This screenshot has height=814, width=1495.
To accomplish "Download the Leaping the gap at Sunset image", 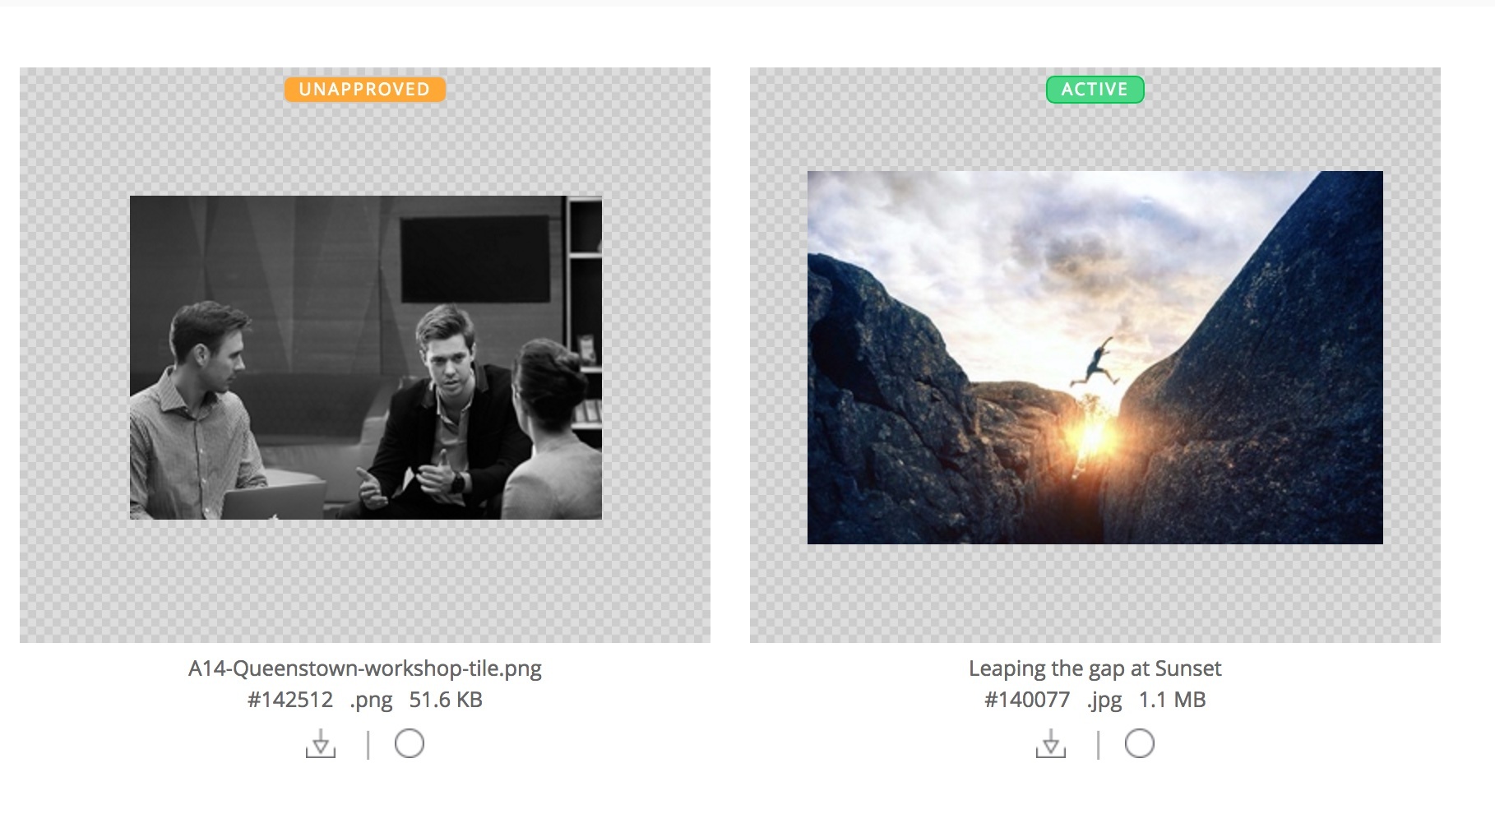I will (1051, 744).
